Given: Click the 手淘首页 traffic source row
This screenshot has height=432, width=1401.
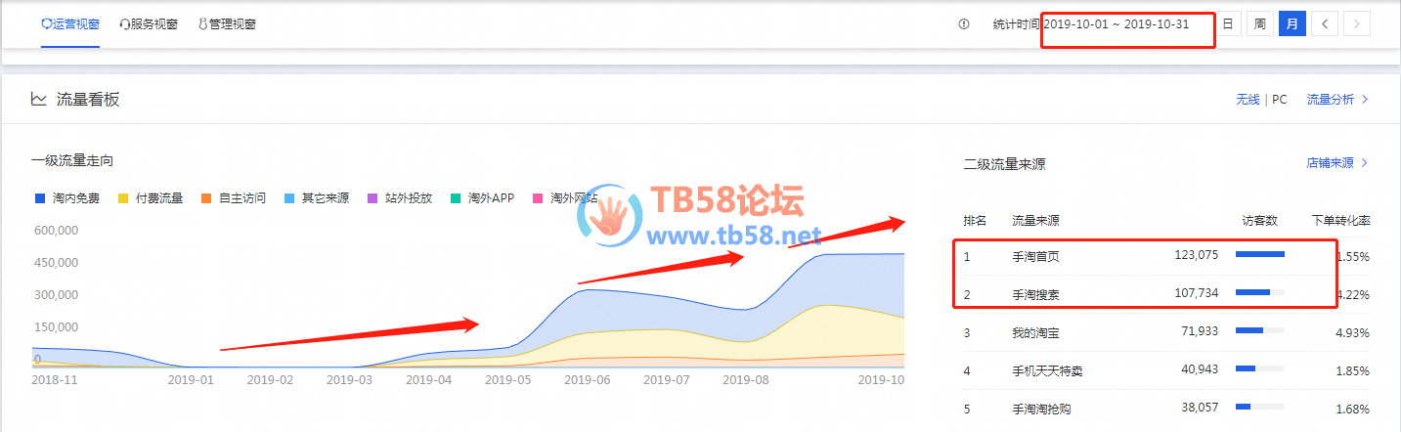Looking at the screenshot, I should click(1165, 256).
